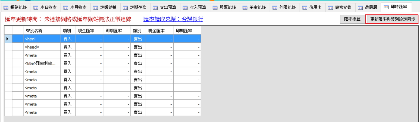This screenshot has height=122, width=420.
Task: Click the 賣出 cell in the <head> row
Action: [x=138, y=47]
